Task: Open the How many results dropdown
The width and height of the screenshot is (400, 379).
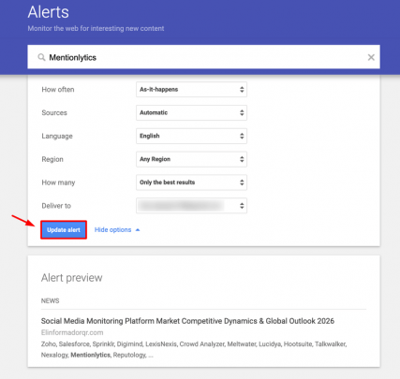Action: click(x=191, y=182)
